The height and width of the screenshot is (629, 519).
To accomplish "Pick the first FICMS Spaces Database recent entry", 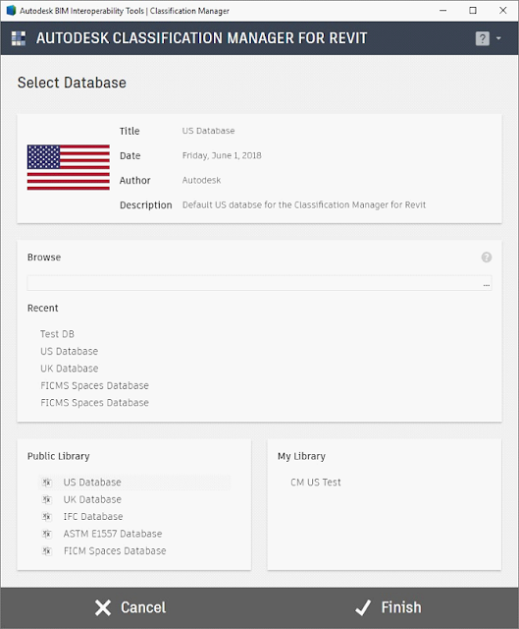I will pyautogui.click(x=94, y=385).
